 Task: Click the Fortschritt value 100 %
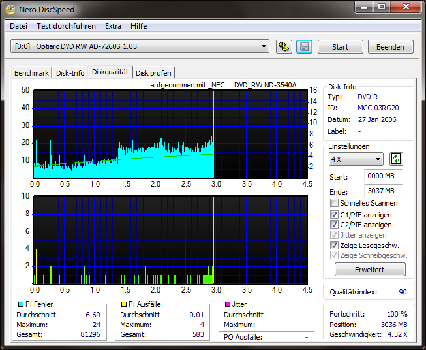click(x=397, y=314)
